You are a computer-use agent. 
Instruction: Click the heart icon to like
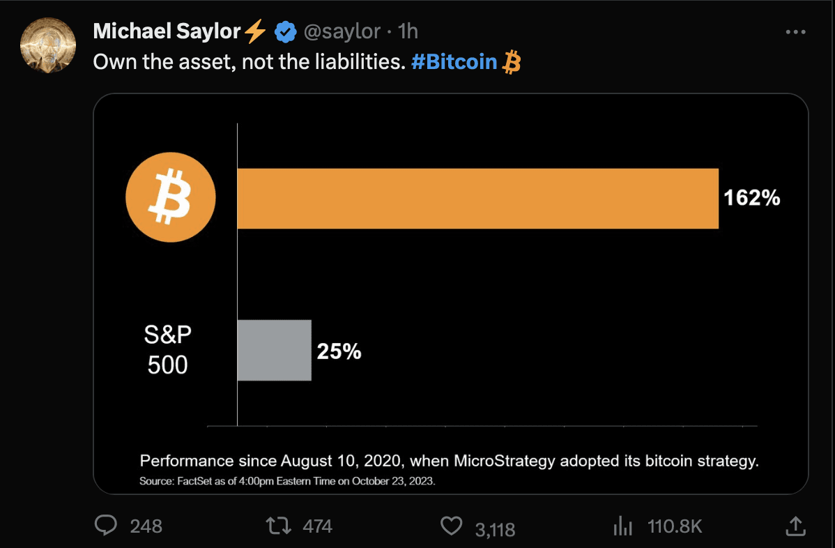click(452, 526)
